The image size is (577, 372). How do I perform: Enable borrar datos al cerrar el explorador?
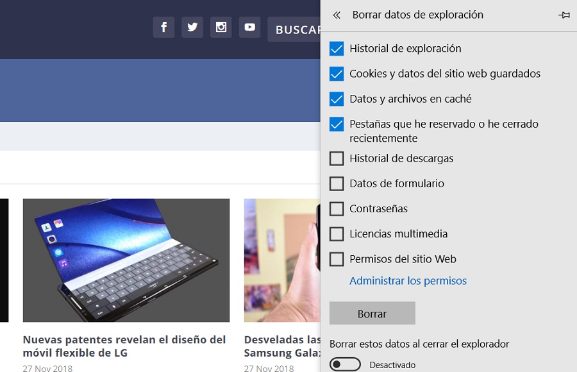(x=345, y=363)
